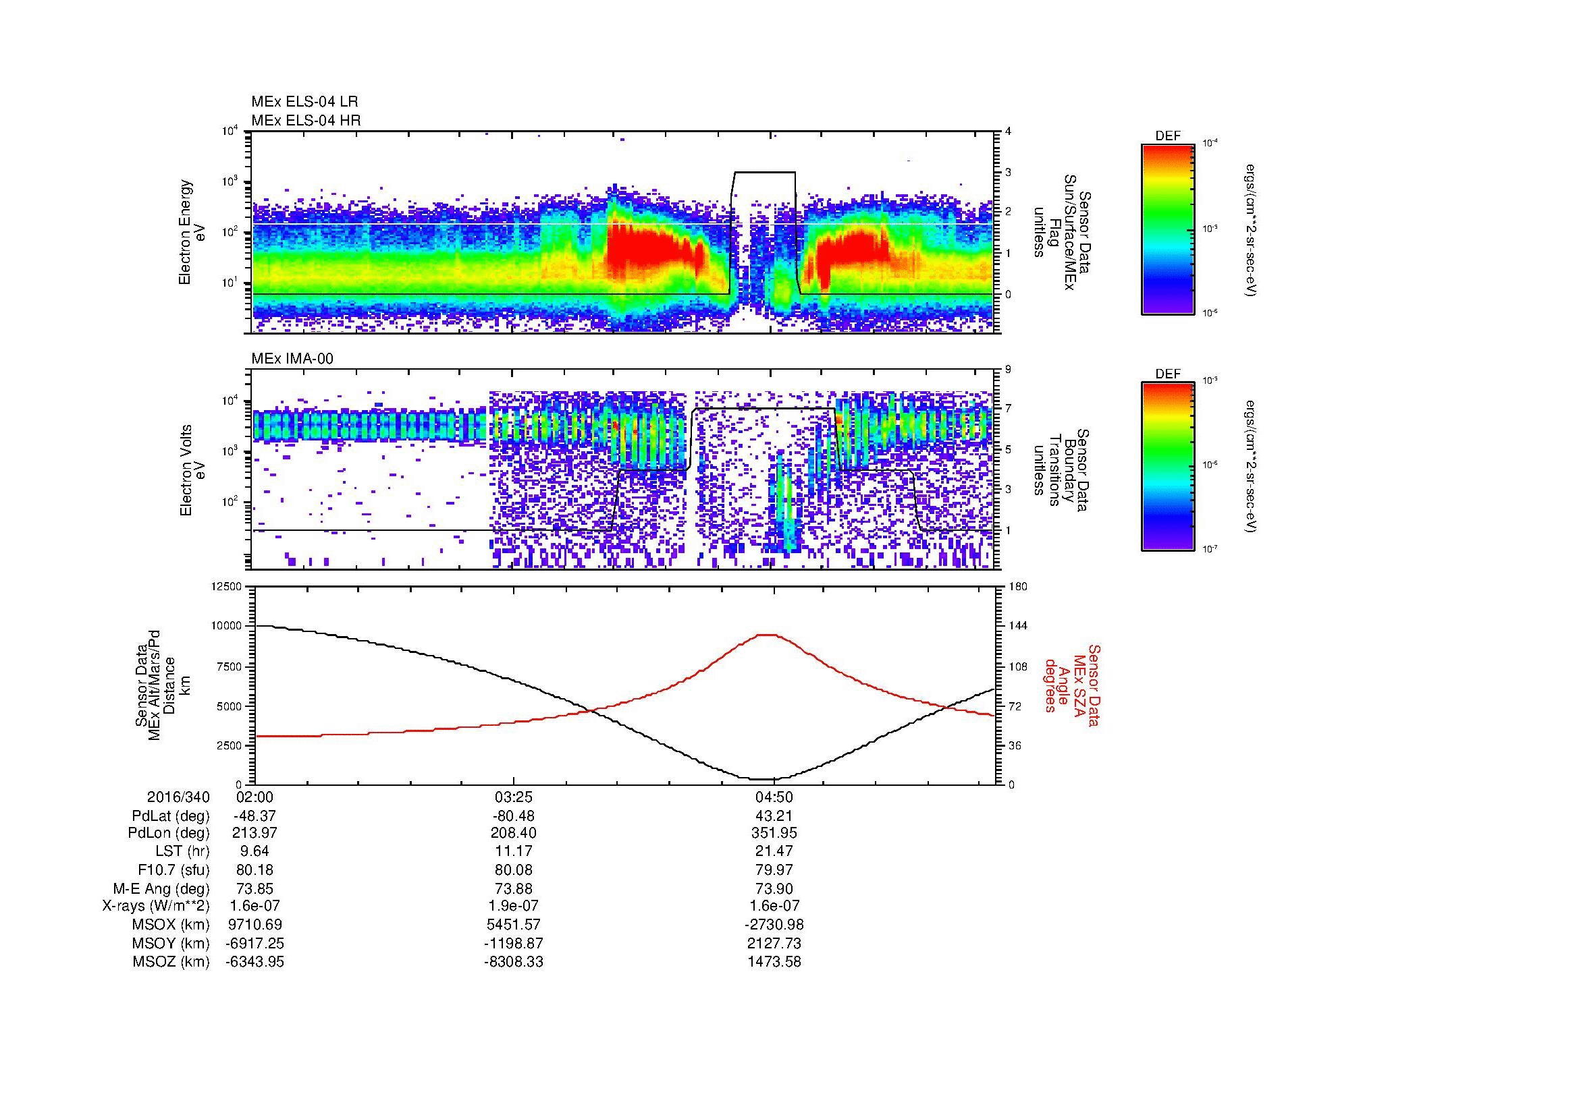Viewport: 1579px width, 1115px height.
Task: Select the M-E Ang value '73.88'
Action: 514,889
